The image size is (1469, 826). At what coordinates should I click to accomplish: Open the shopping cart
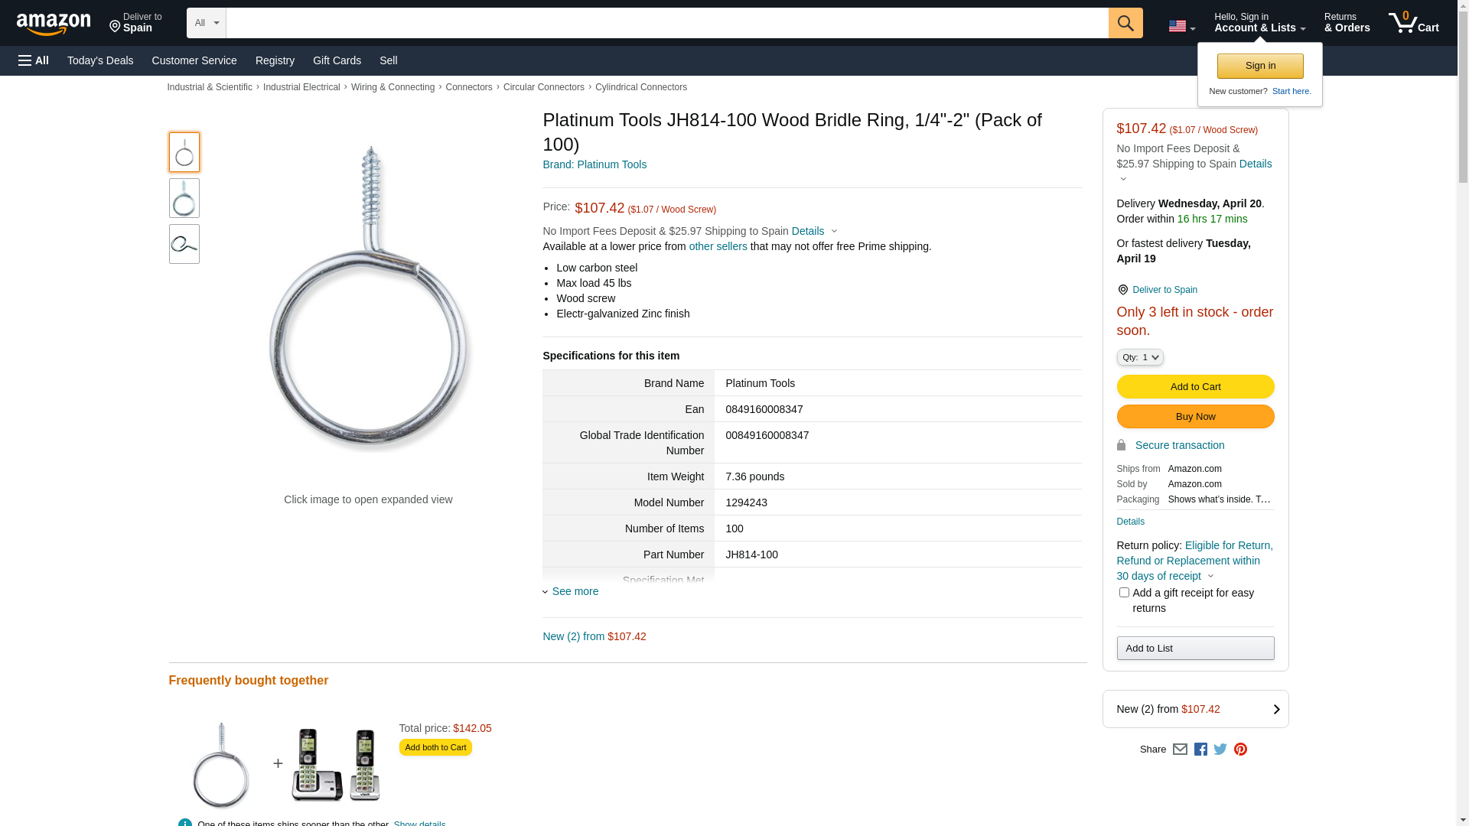coord(1413,23)
